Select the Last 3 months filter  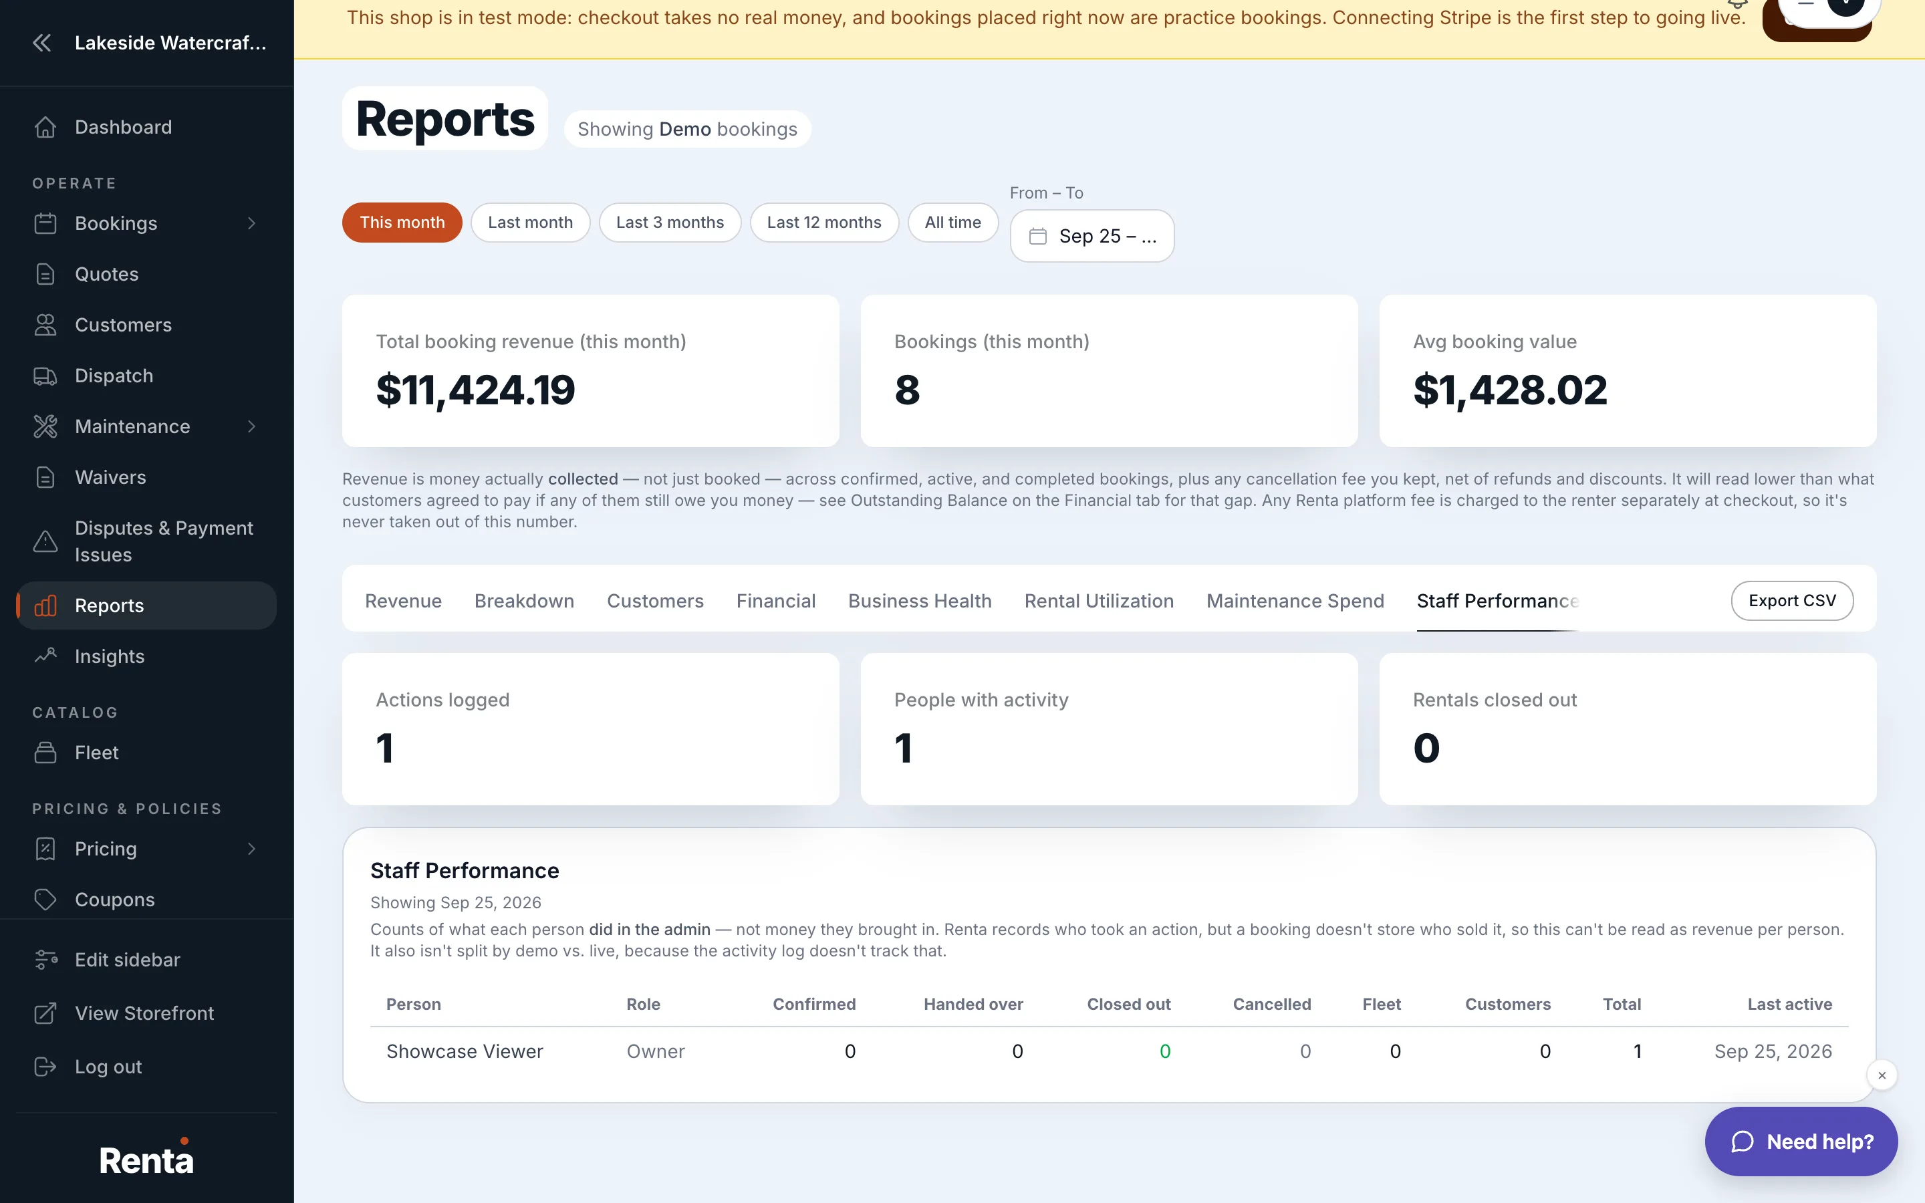(x=670, y=223)
